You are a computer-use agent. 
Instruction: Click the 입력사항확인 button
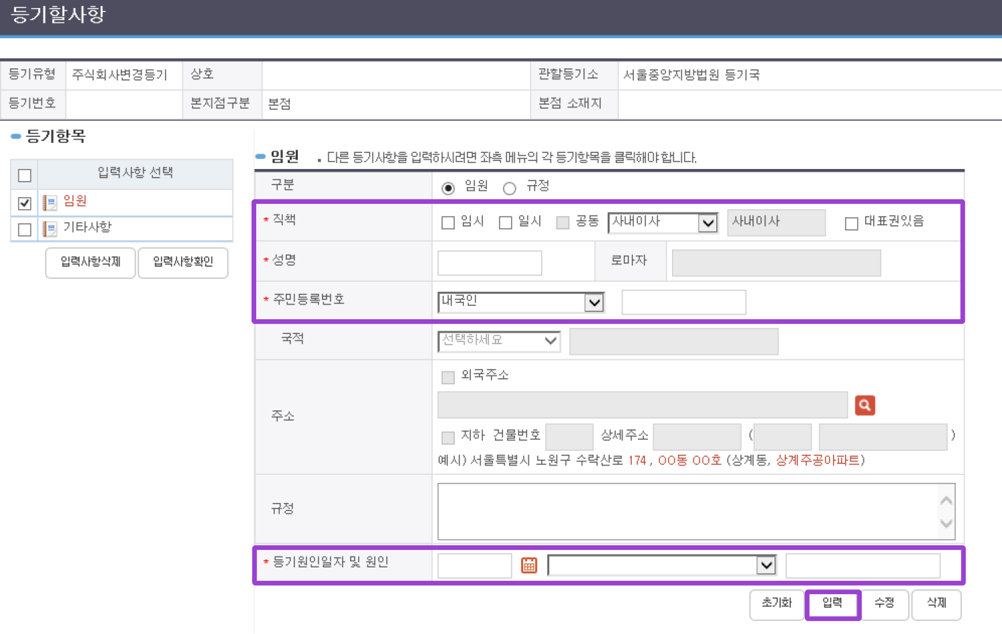click(183, 263)
